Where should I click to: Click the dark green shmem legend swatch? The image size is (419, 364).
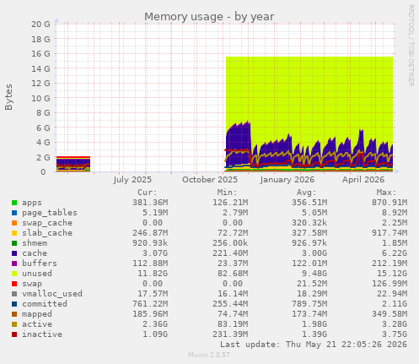[14, 243]
